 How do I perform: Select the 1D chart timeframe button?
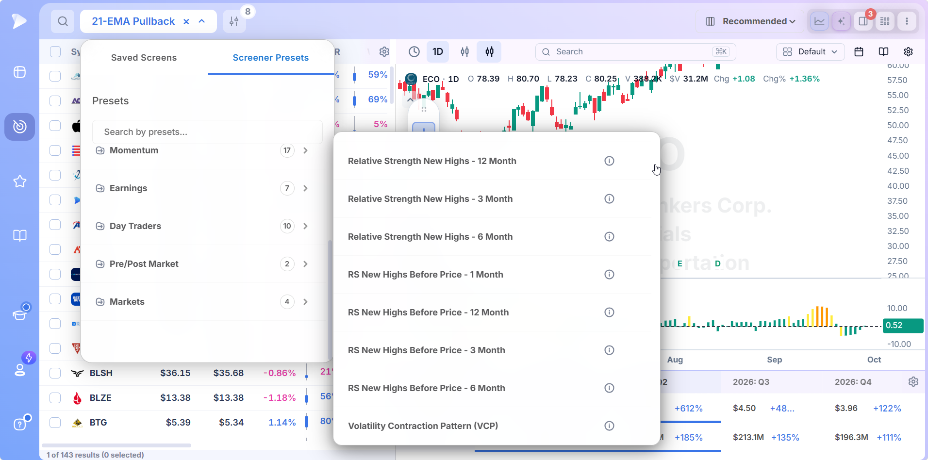[x=438, y=52]
